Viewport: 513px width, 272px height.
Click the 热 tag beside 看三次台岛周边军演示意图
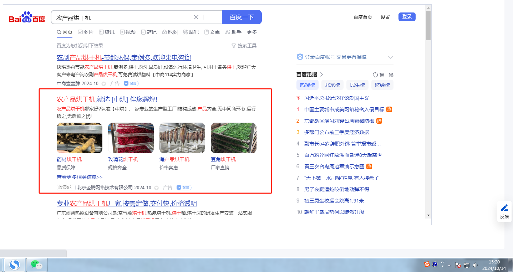pos(369,166)
